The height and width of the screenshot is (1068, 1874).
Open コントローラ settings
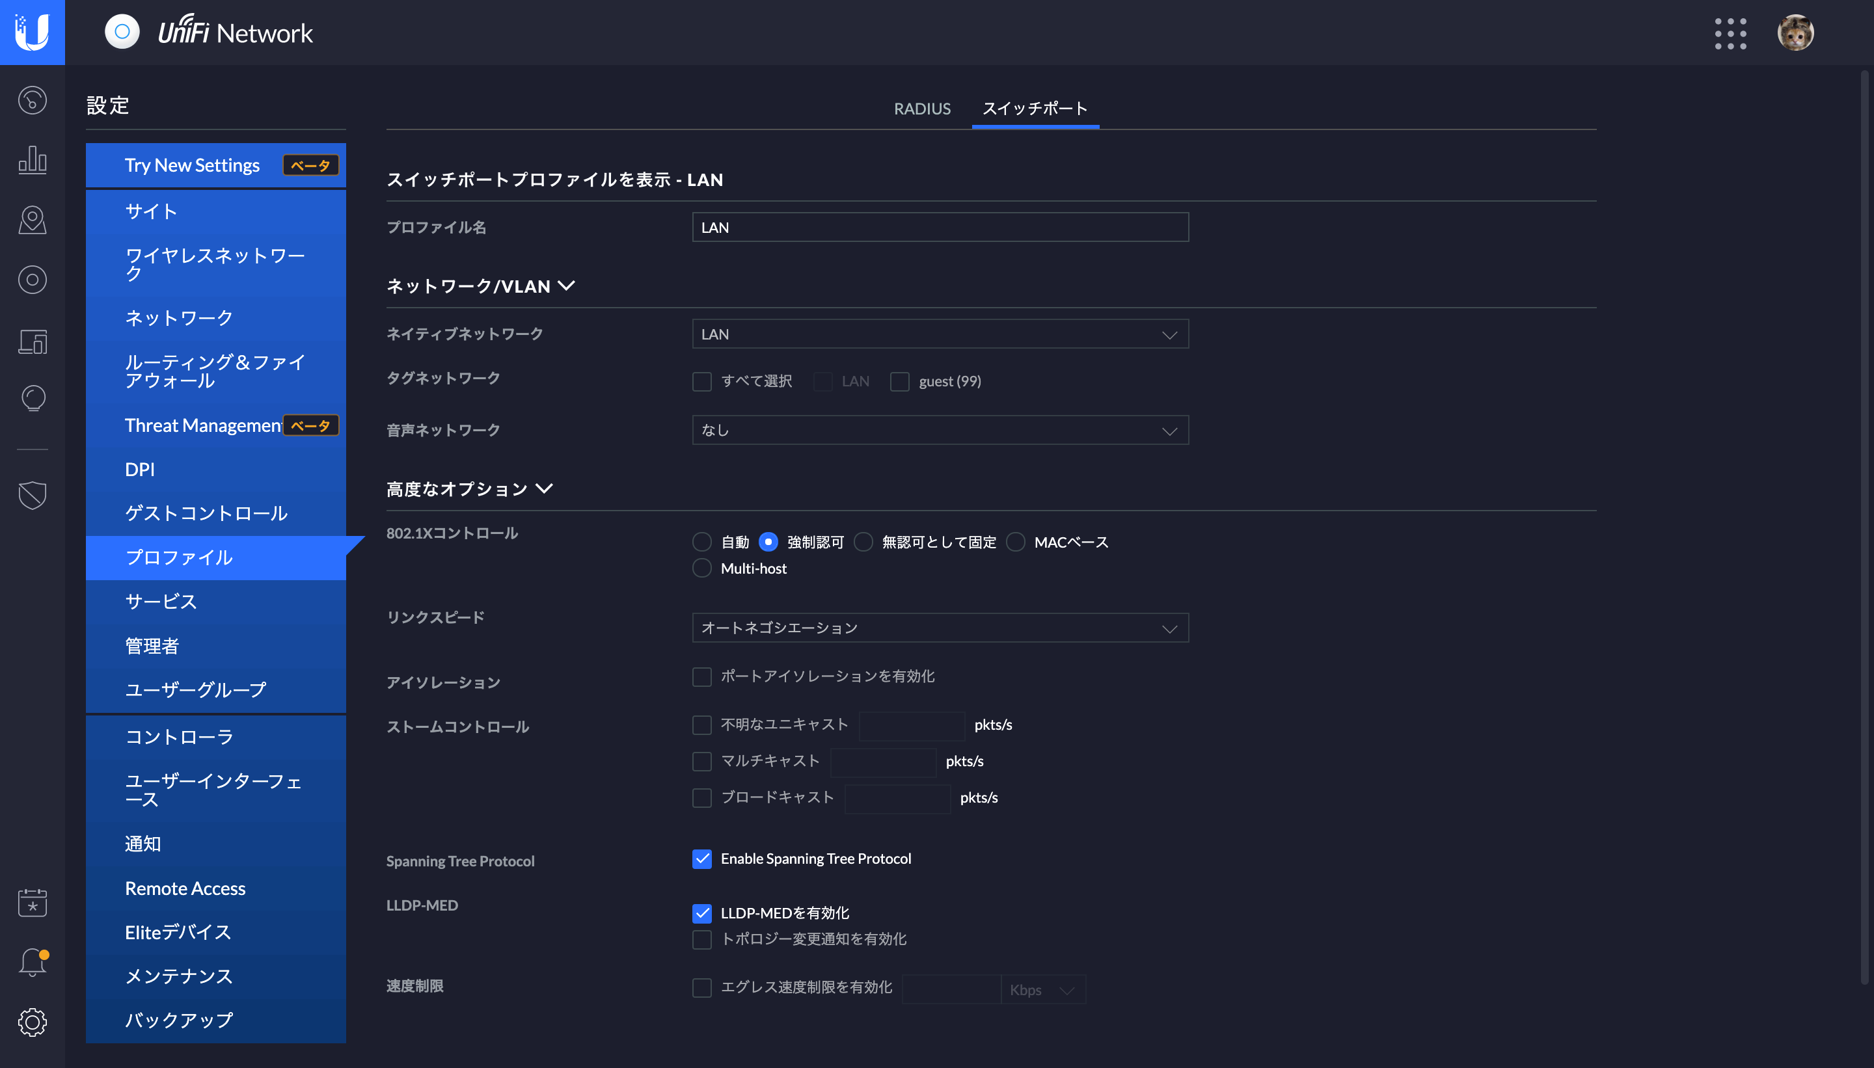216,737
